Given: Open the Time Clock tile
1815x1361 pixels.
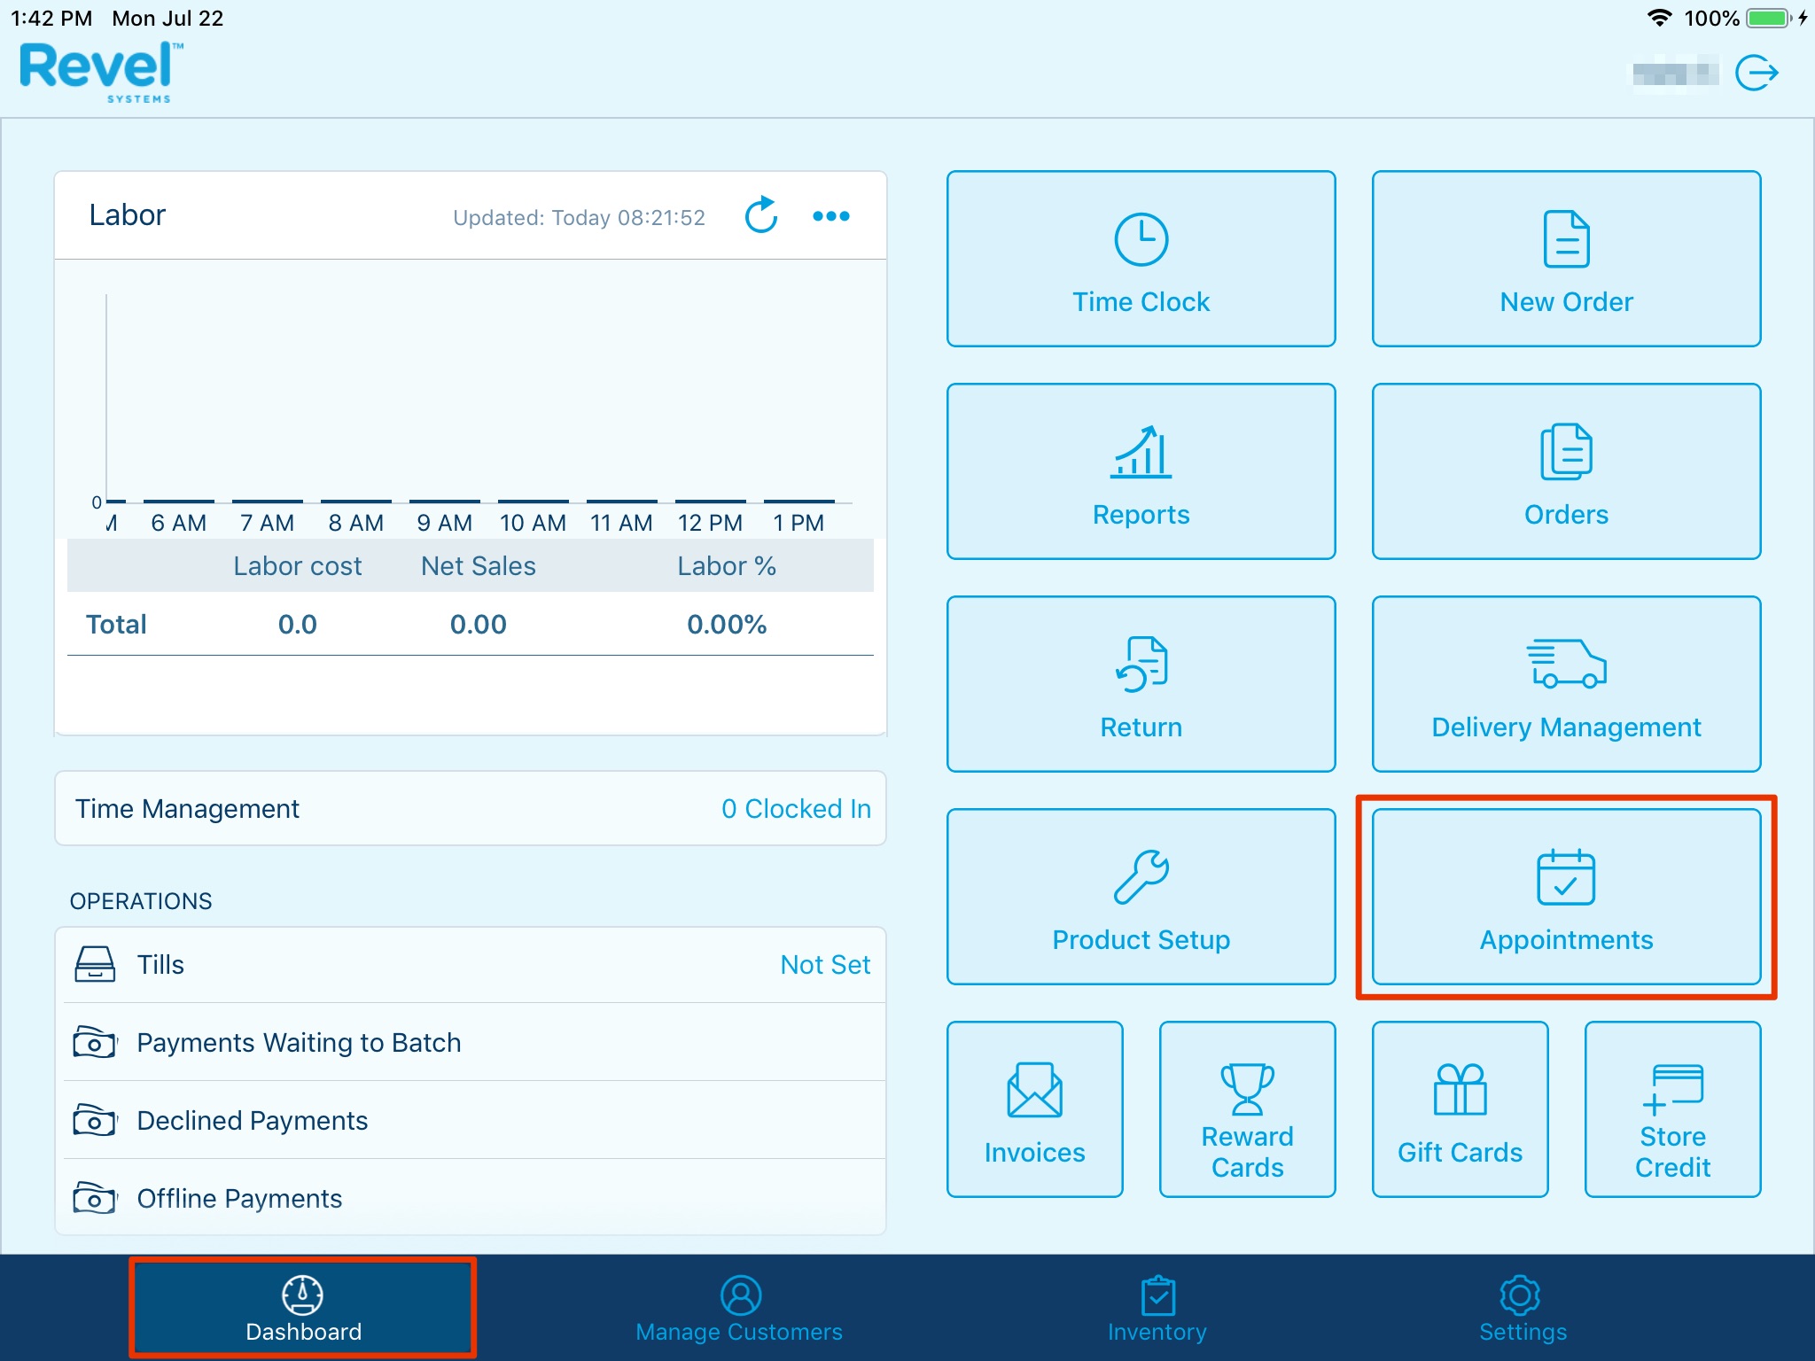Looking at the screenshot, I should 1141,259.
